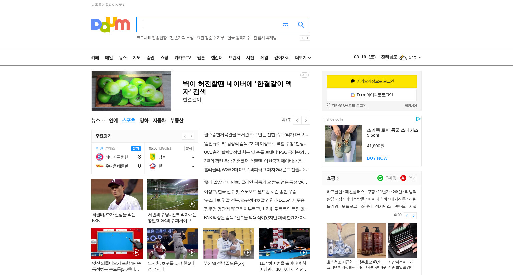Show previous 주요경기 matches
This screenshot has height=275, width=513.
[185, 136]
